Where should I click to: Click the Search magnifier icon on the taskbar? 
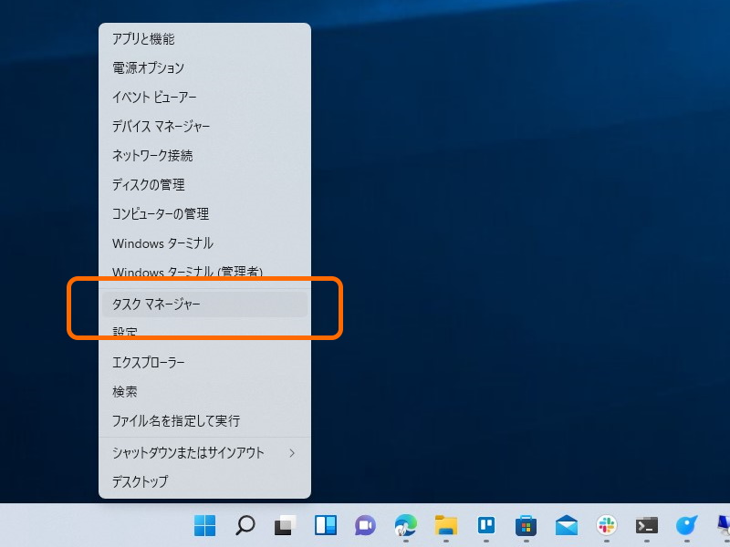click(245, 526)
